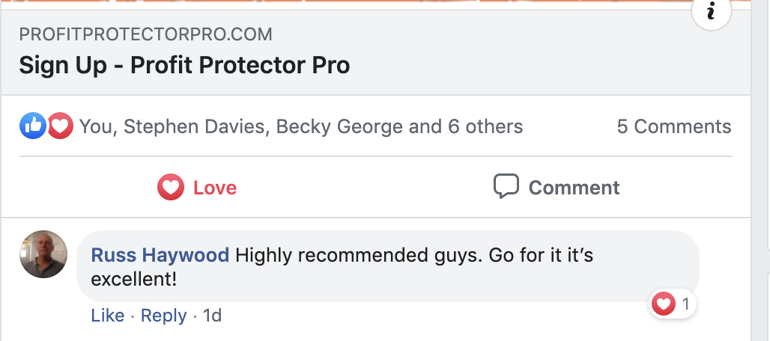
Task: Click the blue thumbs-up reaction icon
Action: (32, 126)
